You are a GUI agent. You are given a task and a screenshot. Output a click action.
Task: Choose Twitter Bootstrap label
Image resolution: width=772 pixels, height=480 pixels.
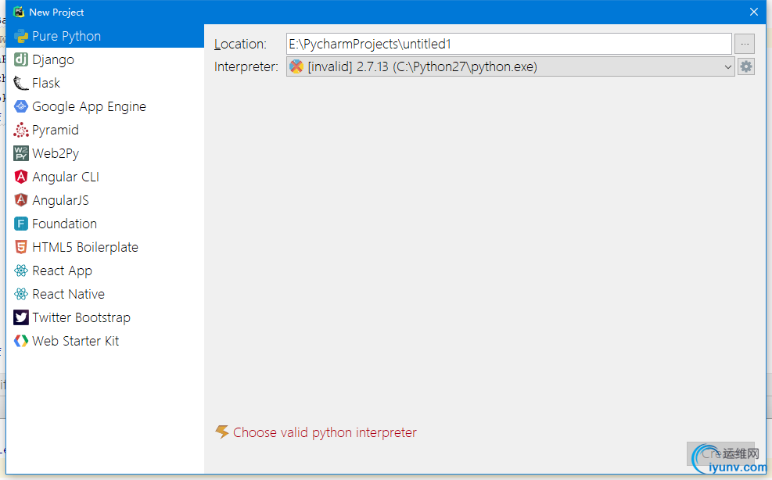(81, 317)
